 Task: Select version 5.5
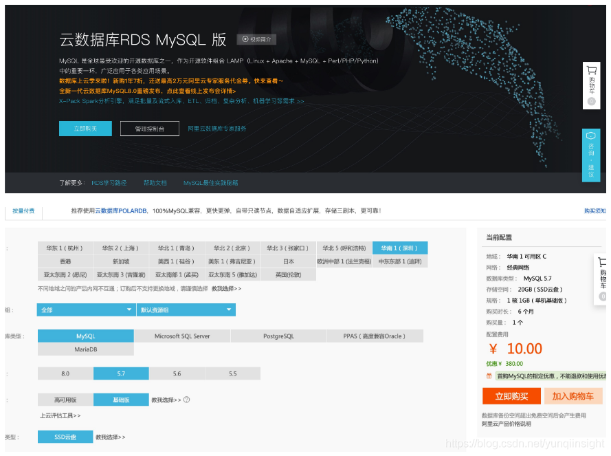tap(232, 373)
